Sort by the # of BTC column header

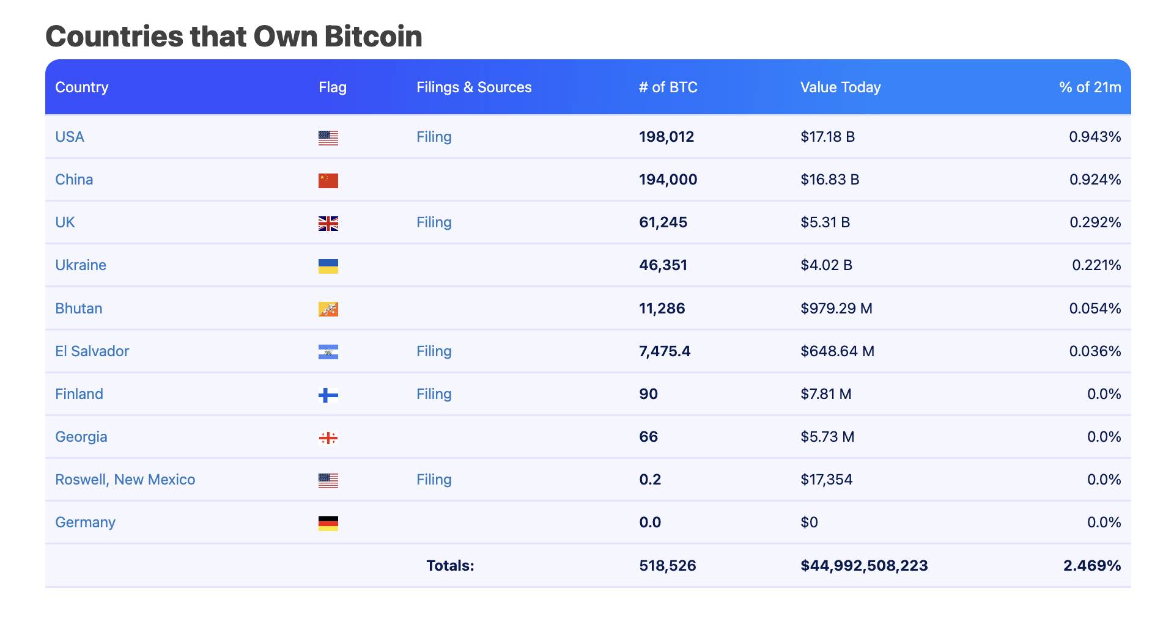click(x=668, y=87)
